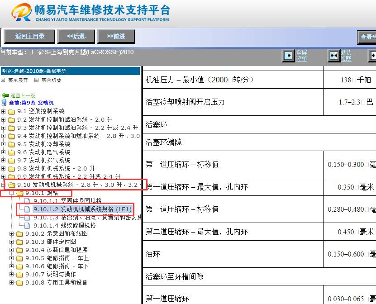Click folder icon of 9.10.4 诊断信息和程序

(x=19, y=250)
